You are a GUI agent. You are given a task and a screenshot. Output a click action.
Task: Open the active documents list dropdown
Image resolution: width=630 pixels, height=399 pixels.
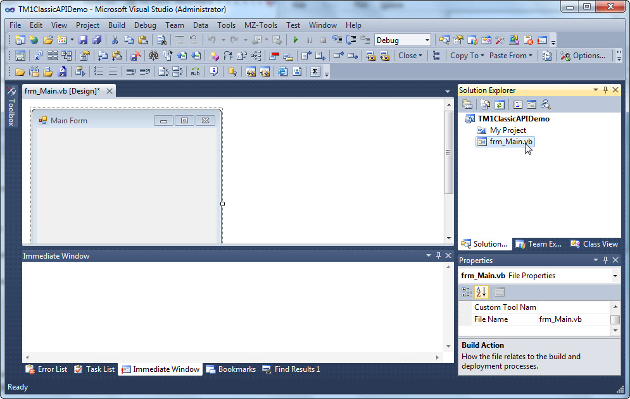click(448, 92)
